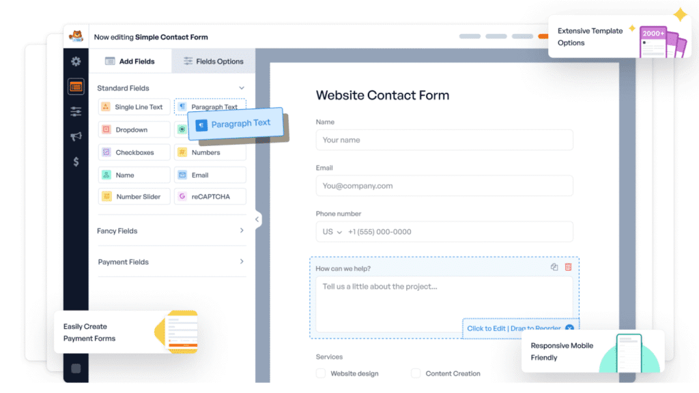Switch to the Fields Options tab
Viewport: 699px width, 393px height.
tap(213, 61)
